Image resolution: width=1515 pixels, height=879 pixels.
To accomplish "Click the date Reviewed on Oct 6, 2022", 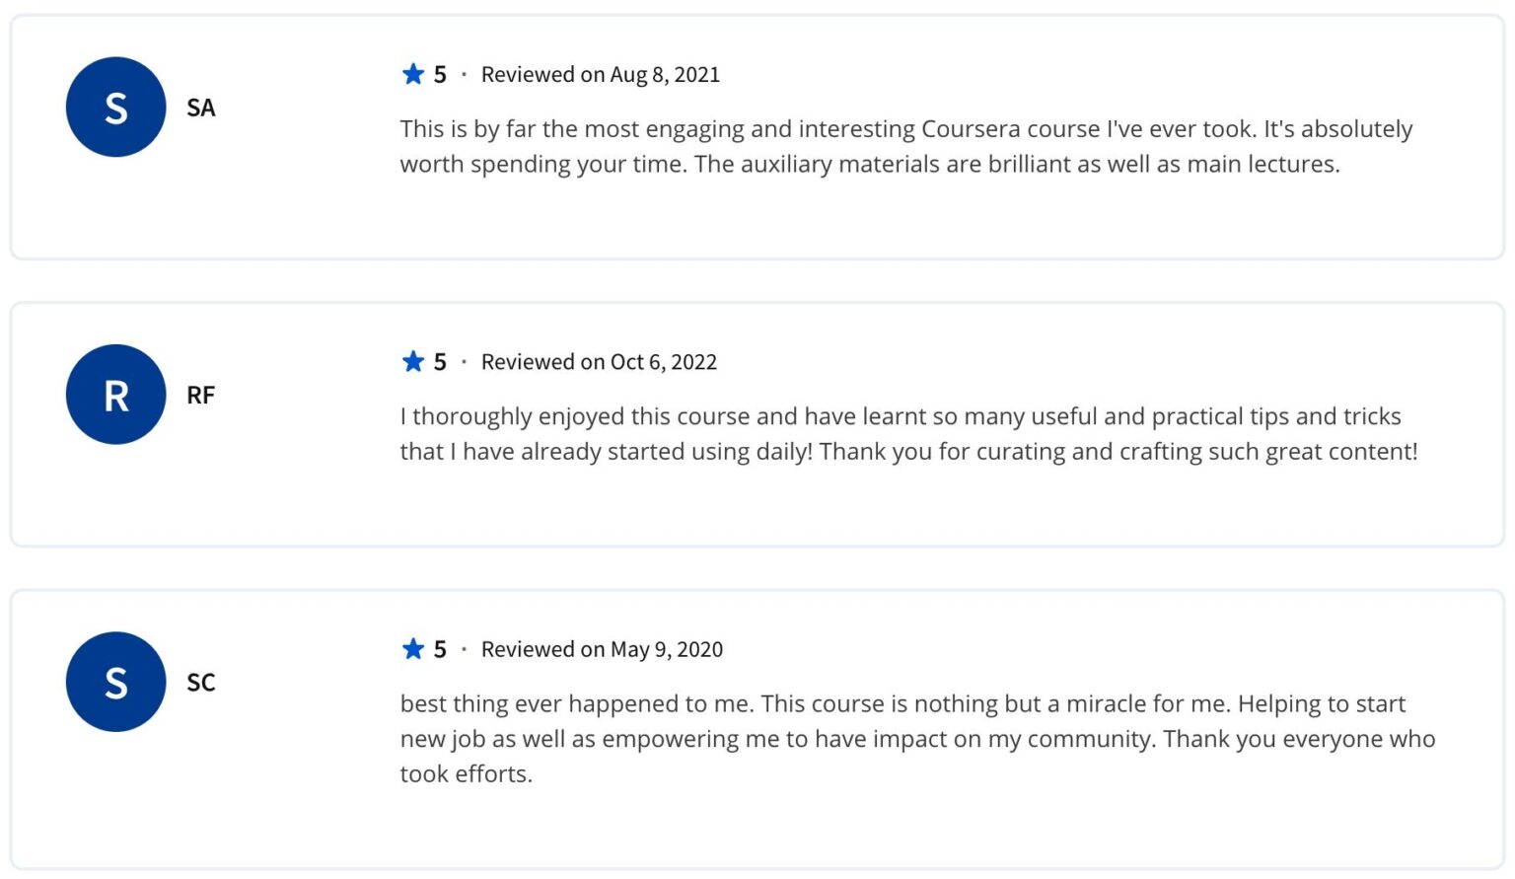I will coord(599,362).
